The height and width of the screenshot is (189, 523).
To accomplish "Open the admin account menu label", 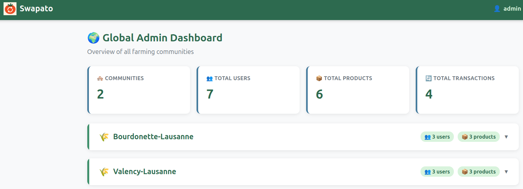I will pyautogui.click(x=512, y=9).
